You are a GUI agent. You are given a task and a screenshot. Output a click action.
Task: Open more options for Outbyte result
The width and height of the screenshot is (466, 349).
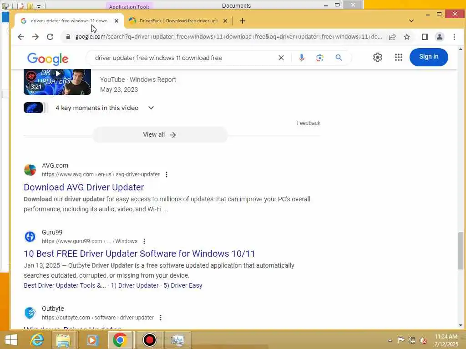[x=161, y=318]
